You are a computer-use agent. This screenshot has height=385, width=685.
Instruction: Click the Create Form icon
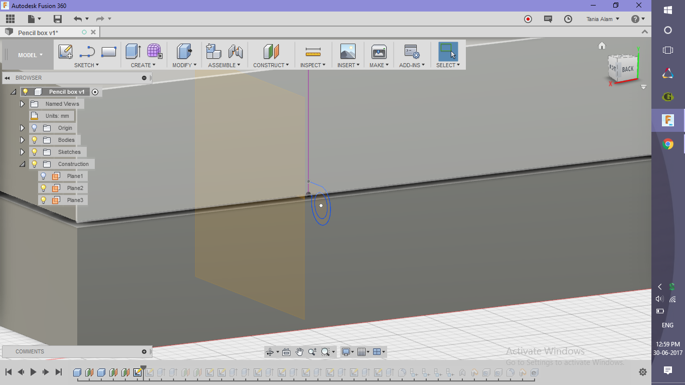[x=154, y=51]
